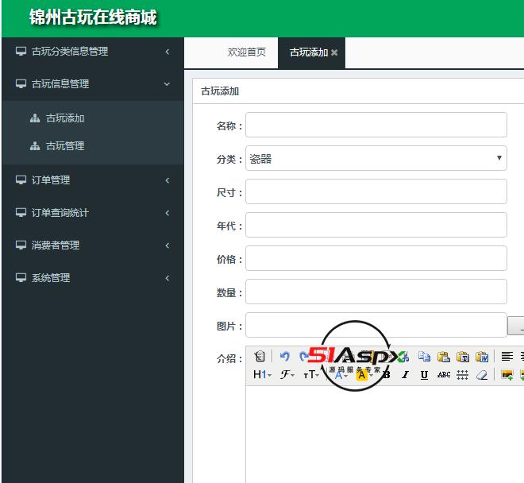Open the 分类 dropdown showing 瓷器
The height and width of the screenshot is (483, 524).
click(376, 158)
